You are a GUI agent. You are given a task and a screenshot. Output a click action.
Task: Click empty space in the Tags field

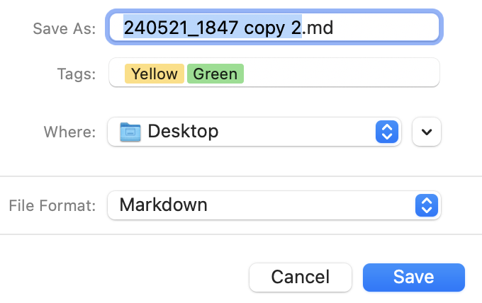(340, 74)
